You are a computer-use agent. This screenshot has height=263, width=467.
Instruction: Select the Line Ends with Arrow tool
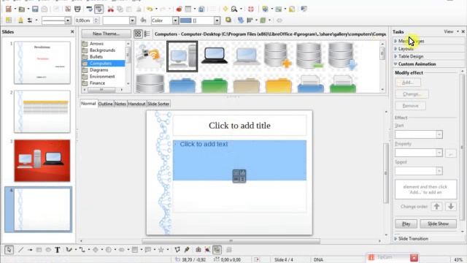coord(30,250)
